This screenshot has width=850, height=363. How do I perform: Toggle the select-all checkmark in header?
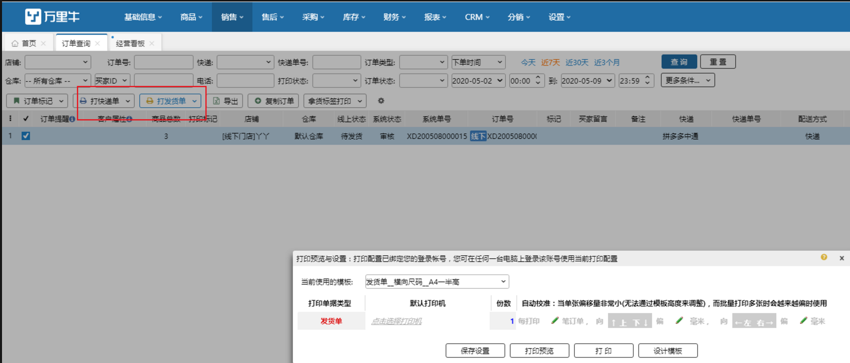pyautogui.click(x=26, y=119)
